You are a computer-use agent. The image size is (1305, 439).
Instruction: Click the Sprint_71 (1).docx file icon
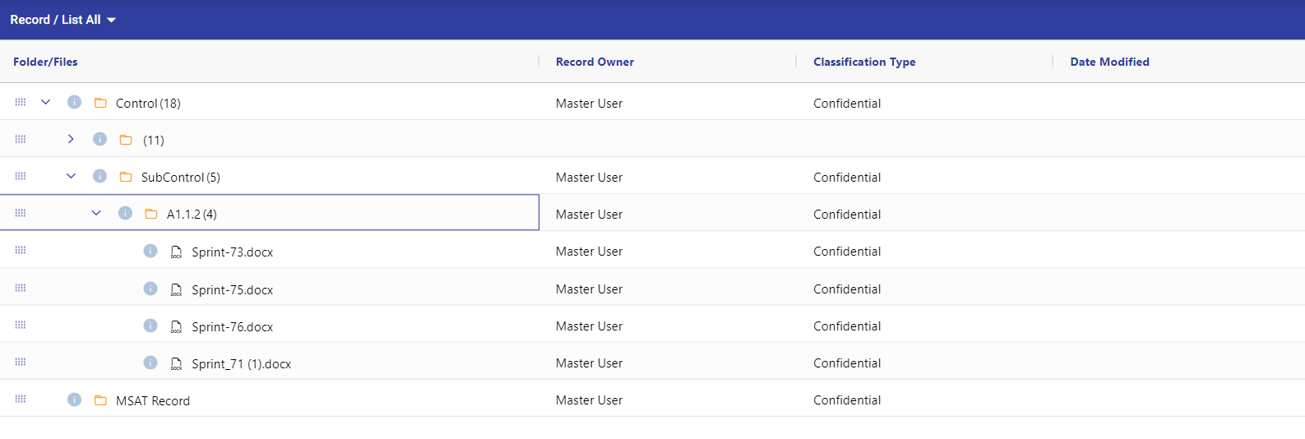176,363
